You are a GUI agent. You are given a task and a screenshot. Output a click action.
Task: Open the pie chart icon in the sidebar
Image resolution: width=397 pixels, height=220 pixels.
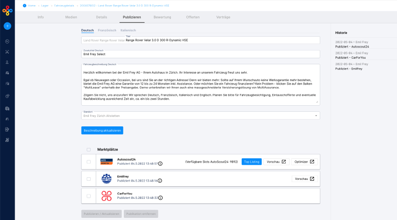pyautogui.click(x=7, y=96)
